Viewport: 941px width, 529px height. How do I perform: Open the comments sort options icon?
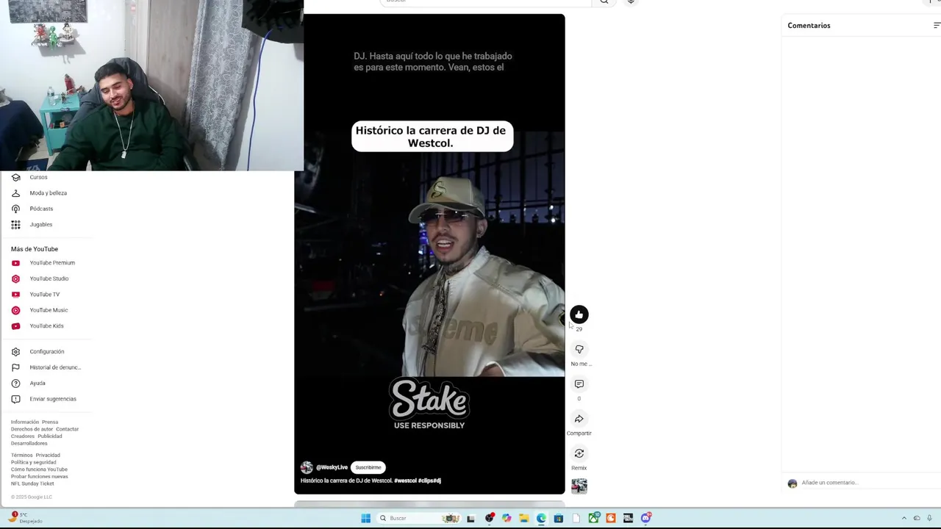(x=937, y=26)
